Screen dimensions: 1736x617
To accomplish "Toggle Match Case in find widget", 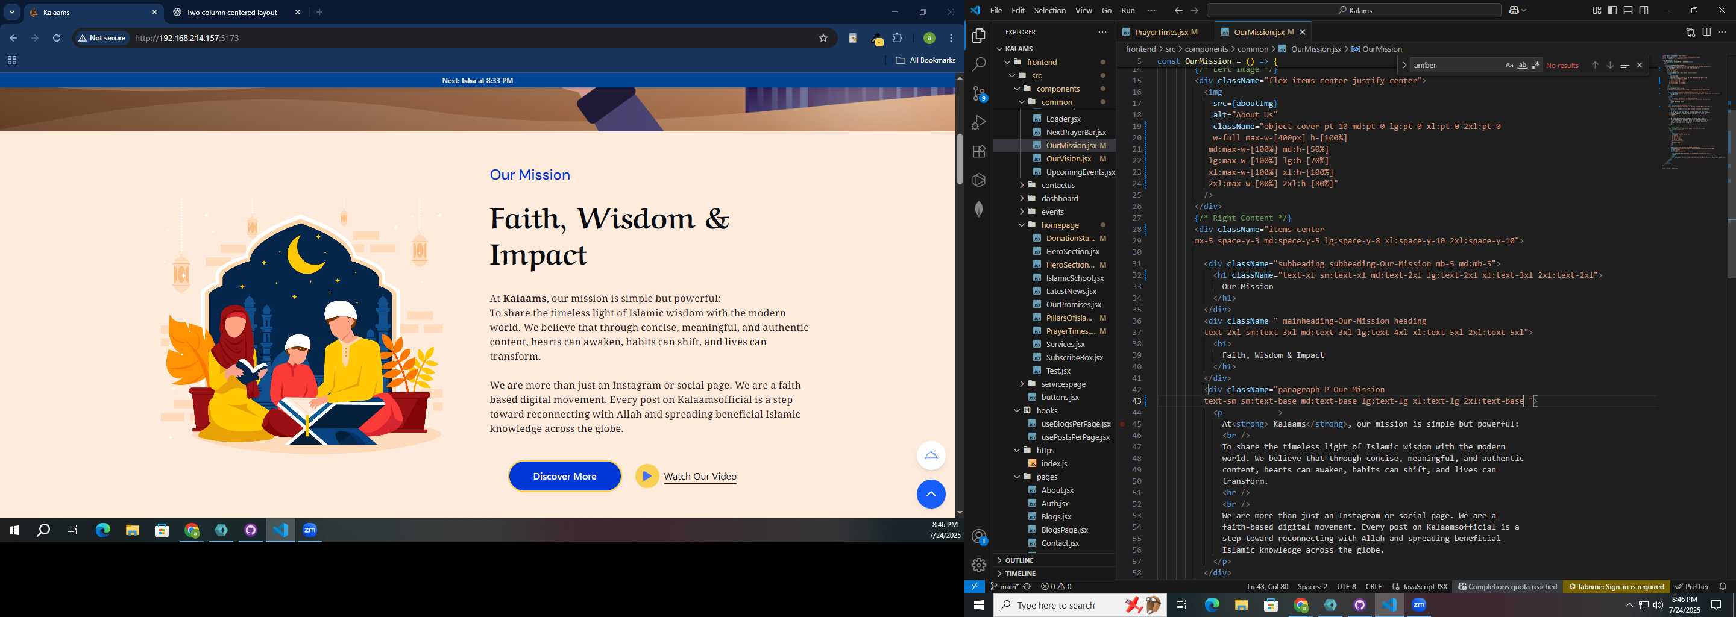I will [x=1509, y=65].
